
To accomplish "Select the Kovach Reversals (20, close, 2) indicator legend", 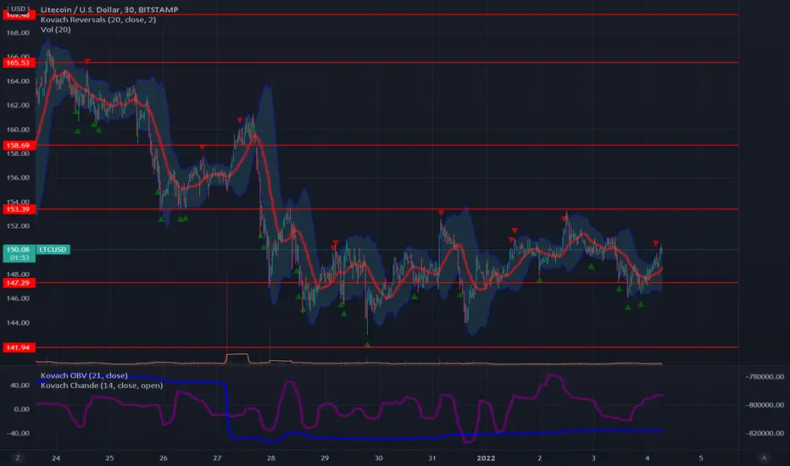I will click(98, 19).
